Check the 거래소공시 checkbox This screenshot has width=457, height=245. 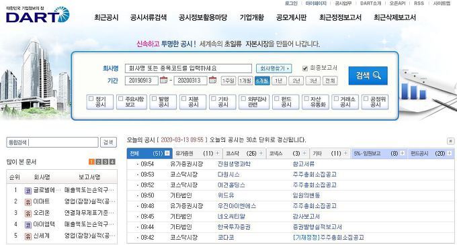[x=336, y=99]
